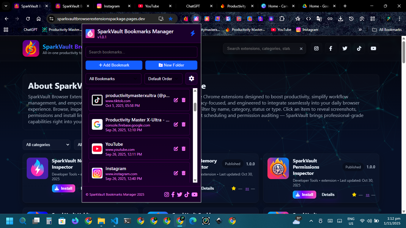Click the New Folder button
This screenshot has height=228, width=406.
pyautogui.click(x=171, y=65)
